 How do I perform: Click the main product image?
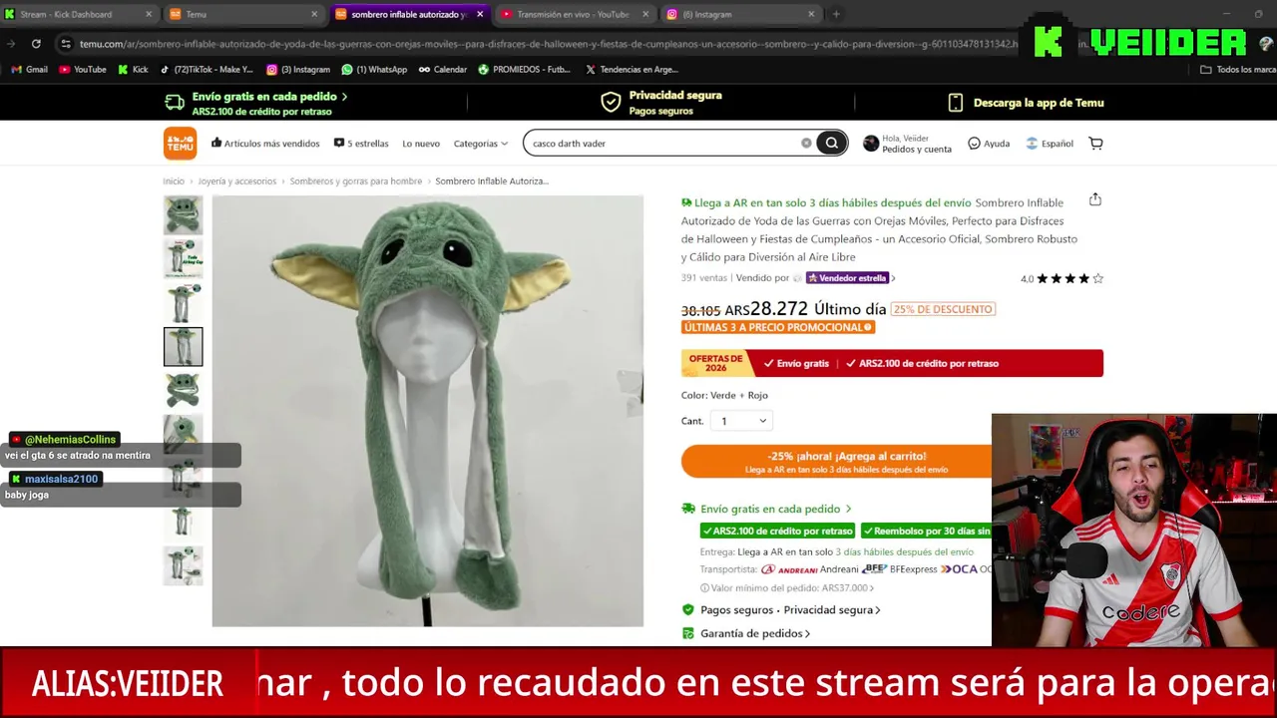427,411
